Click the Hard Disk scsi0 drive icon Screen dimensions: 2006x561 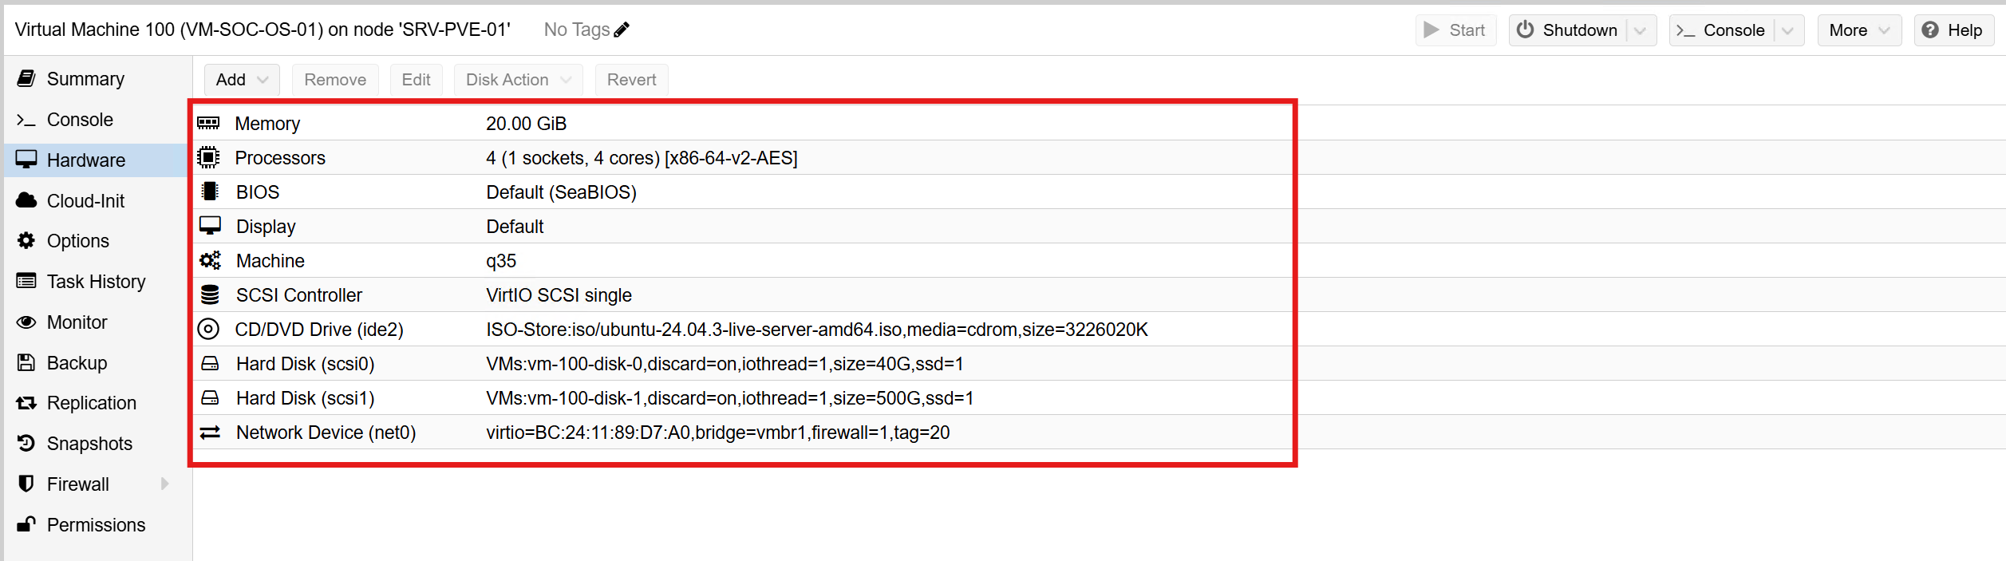210,364
